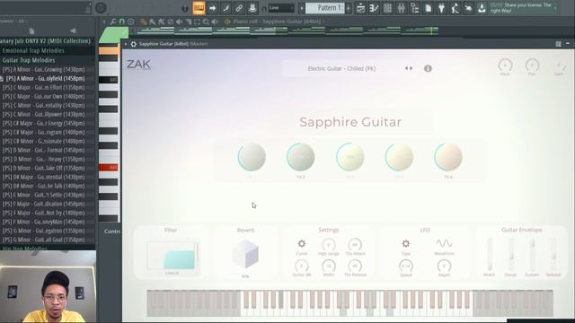The image size is (575, 323).
Task: Click the Pitch knob
Action: pos(505,65)
